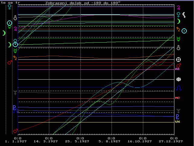Select the 'se' column header
194x146 pixels.
[x=10, y=3]
